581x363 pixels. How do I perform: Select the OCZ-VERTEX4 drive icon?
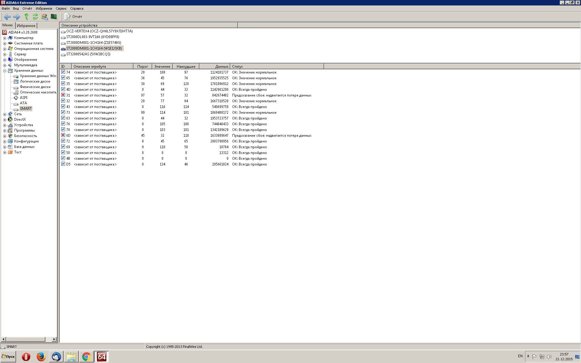[63, 31]
